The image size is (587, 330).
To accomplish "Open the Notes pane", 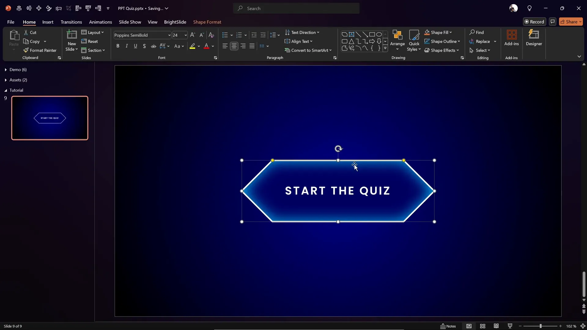I will tap(448, 326).
